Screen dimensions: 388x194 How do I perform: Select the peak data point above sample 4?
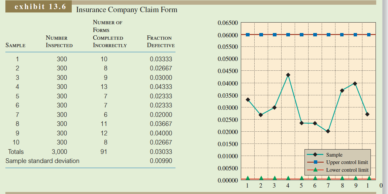[x=288, y=75]
